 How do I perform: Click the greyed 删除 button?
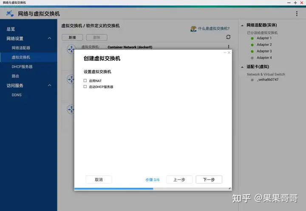click(x=96, y=37)
